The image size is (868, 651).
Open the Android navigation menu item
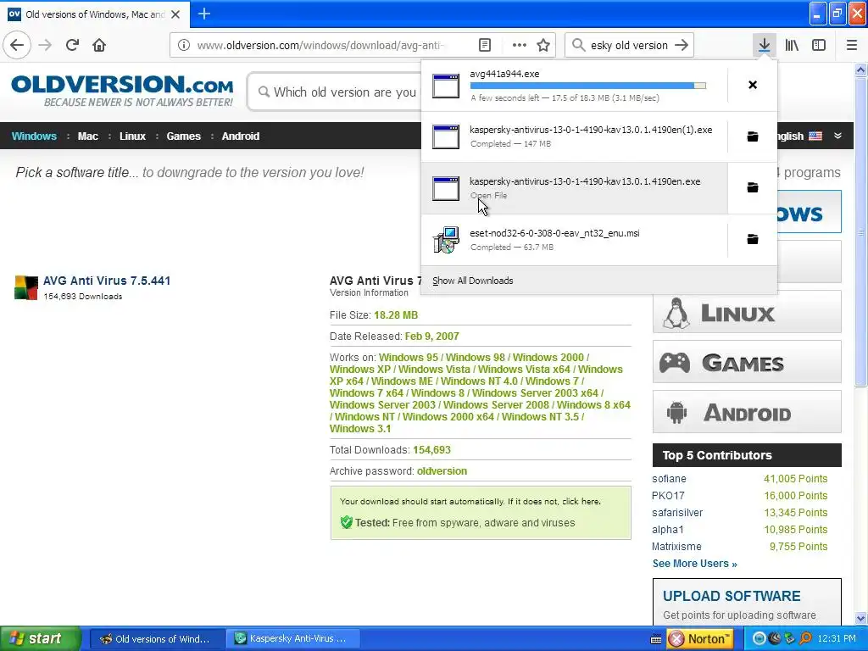tap(240, 136)
